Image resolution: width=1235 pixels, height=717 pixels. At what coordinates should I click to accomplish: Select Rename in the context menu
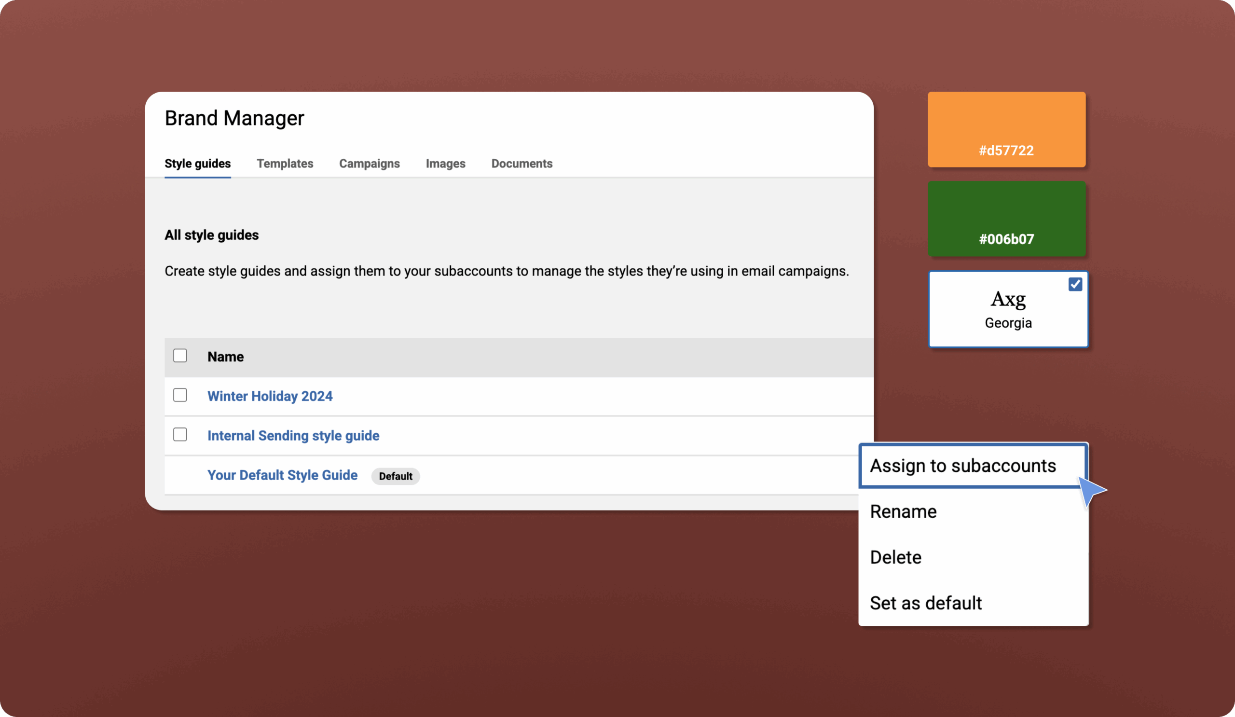(903, 511)
